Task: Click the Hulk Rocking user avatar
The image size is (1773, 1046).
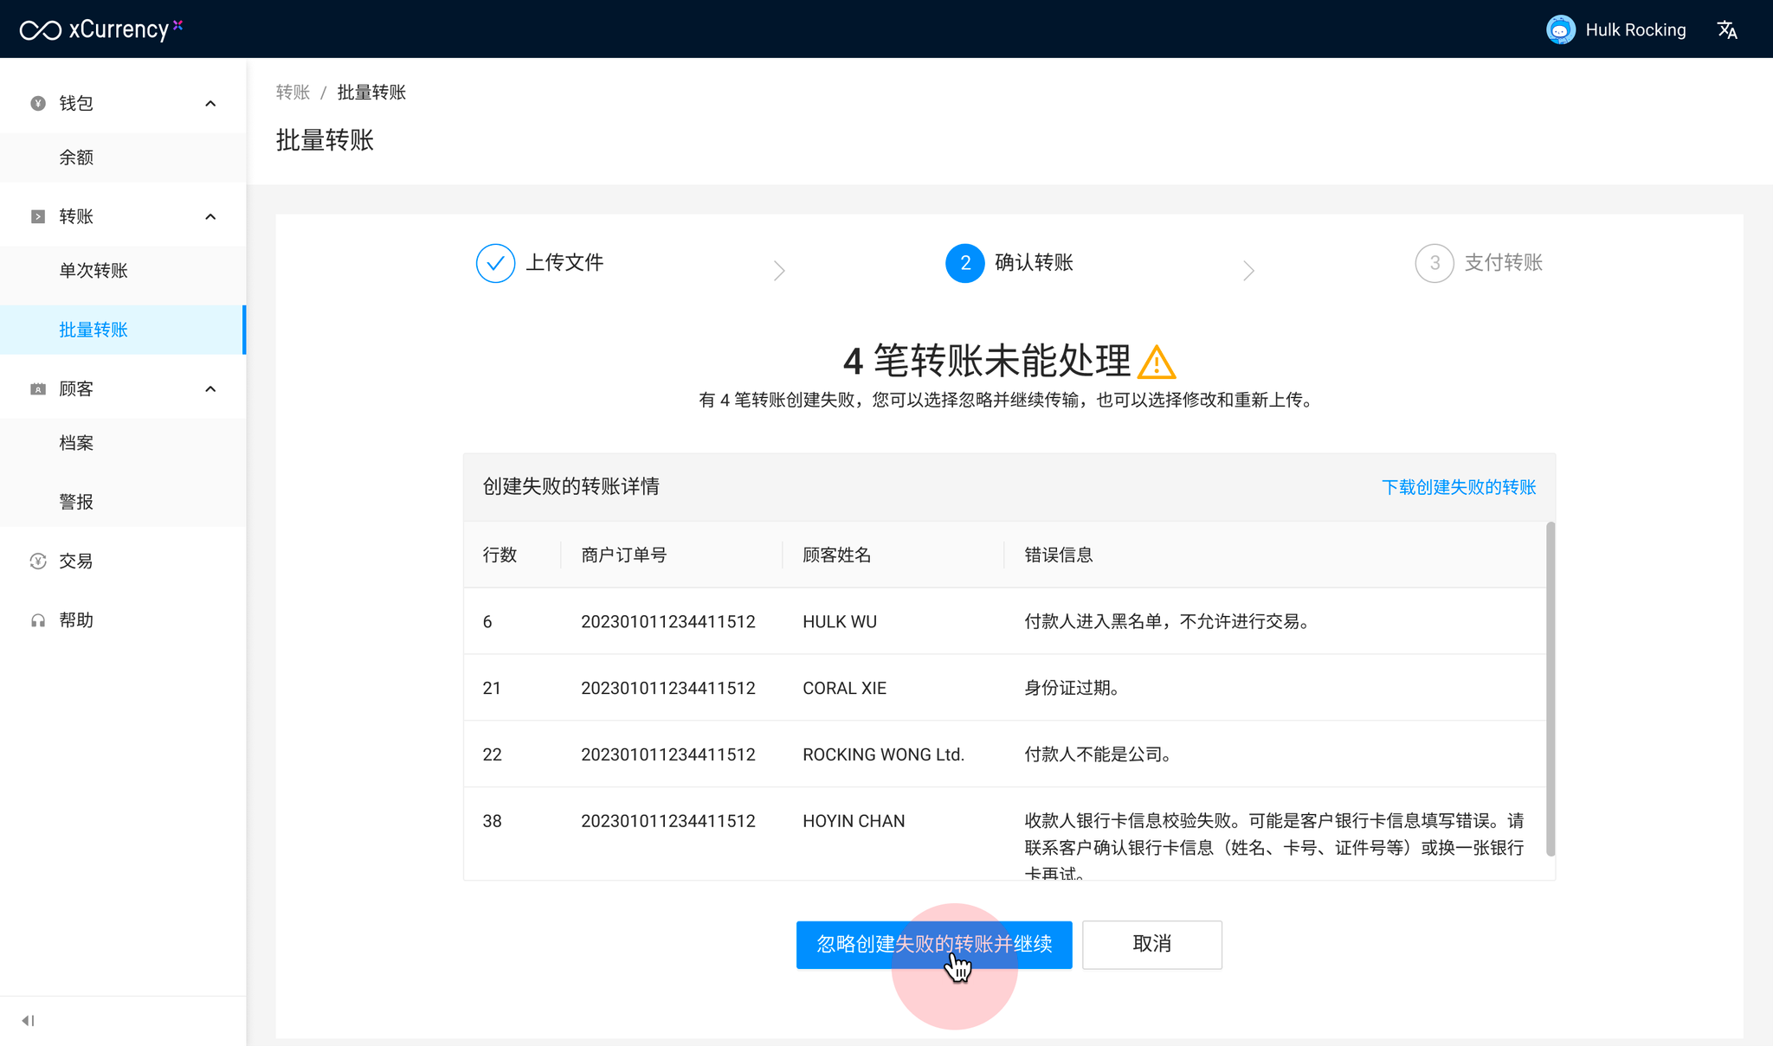Action: tap(1560, 30)
